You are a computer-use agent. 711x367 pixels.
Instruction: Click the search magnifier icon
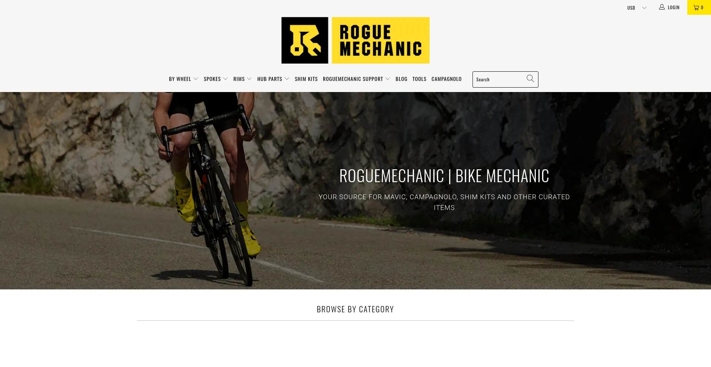coord(530,79)
